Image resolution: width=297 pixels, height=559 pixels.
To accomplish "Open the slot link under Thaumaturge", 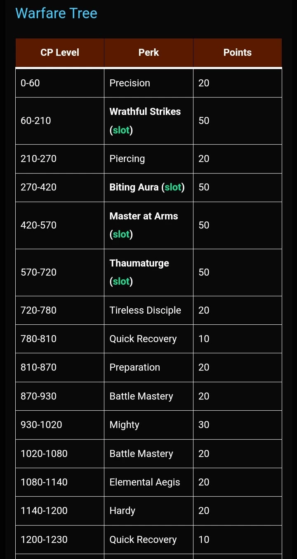I will tap(121, 281).
